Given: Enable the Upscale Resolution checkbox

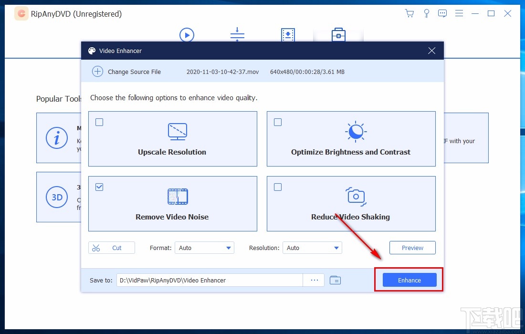Looking at the screenshot, I should pos(99,122).
